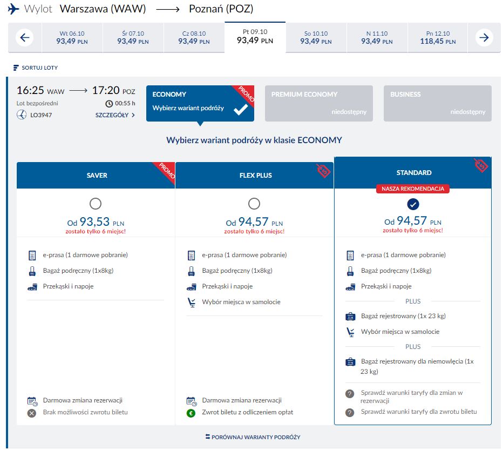Click SAVER e-prasa document icon
The width and height of the screenshot is (503, 450).
[x=32, y=256]
